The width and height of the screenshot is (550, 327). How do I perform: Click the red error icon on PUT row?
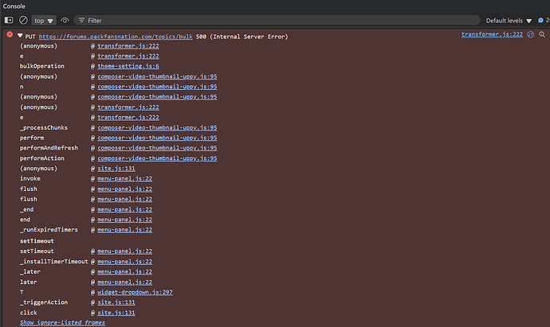[x=10, y=35]
